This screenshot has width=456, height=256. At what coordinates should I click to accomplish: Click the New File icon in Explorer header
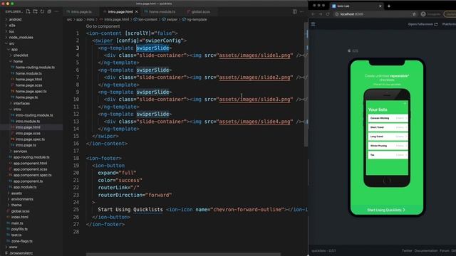[x=28, y=11]
